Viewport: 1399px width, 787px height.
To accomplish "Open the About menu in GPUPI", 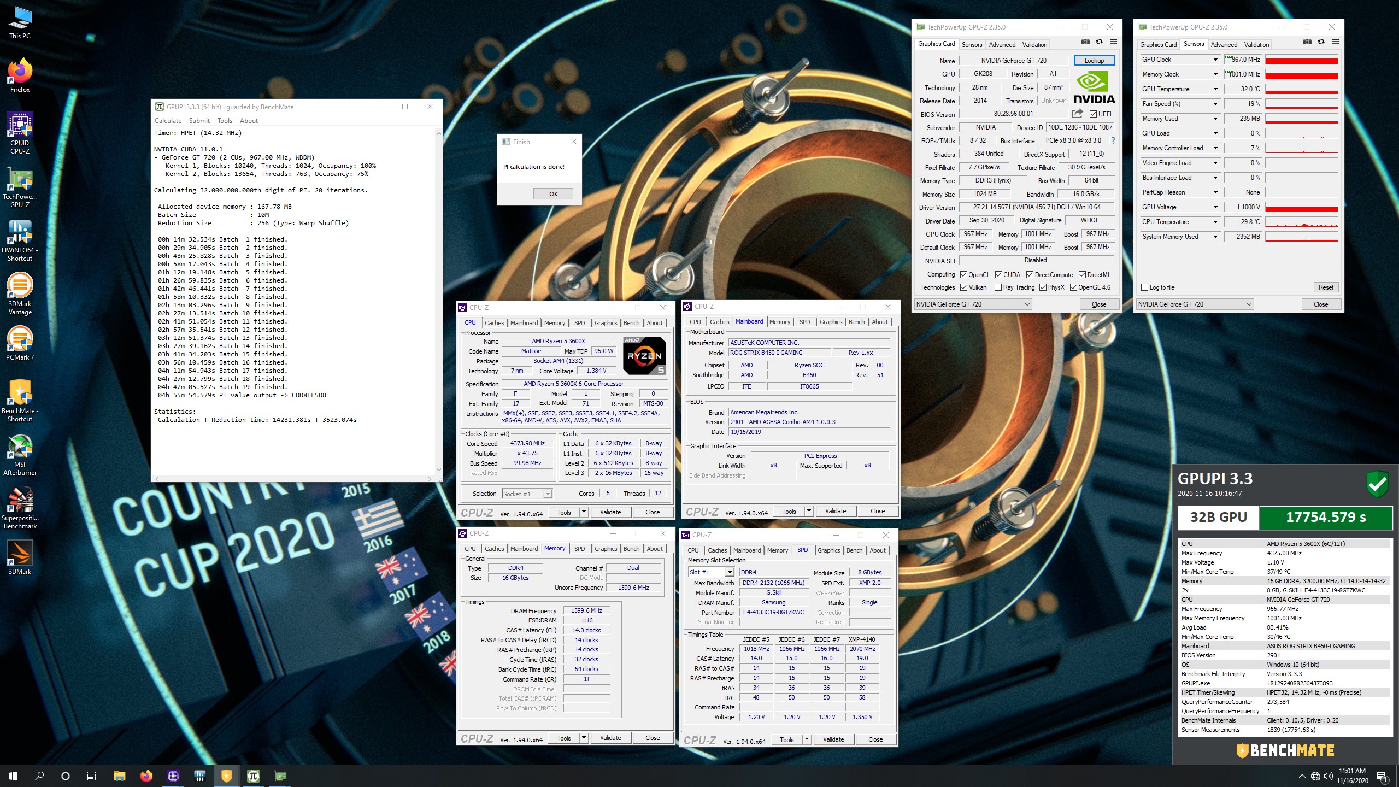I will [249, 121].
